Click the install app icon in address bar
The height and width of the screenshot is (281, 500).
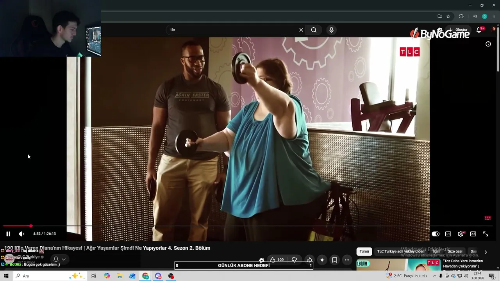click(439, 16)
